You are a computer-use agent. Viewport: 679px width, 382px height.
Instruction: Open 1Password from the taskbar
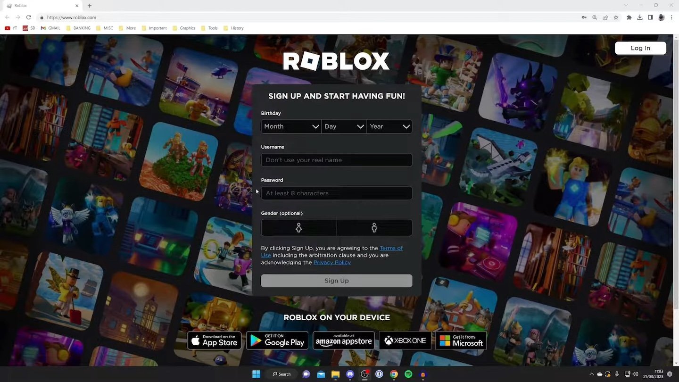[379, 374]
